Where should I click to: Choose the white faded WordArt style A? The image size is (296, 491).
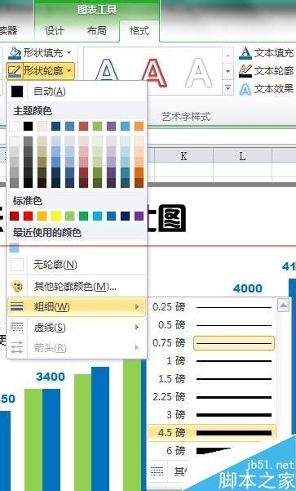[x=199, y=73]
